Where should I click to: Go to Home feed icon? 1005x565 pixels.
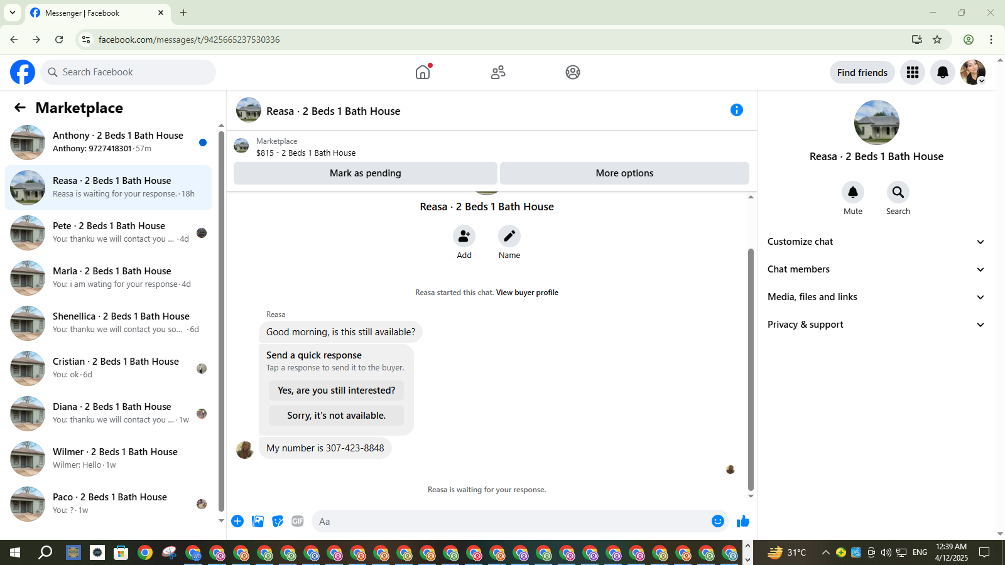point(423,72)
